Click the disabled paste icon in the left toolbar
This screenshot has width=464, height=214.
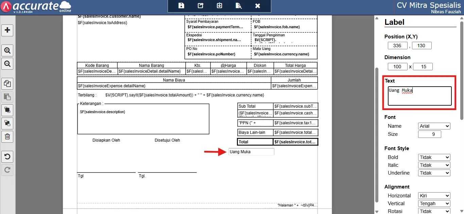tap(7, 97)
